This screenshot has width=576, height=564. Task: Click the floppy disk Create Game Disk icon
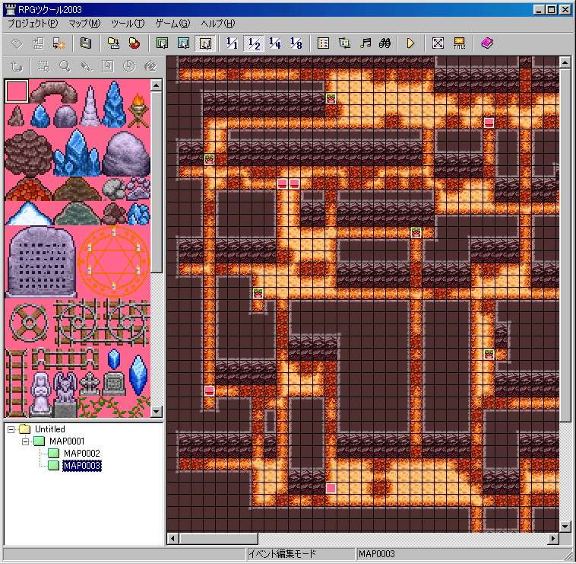tap(86, 44)
